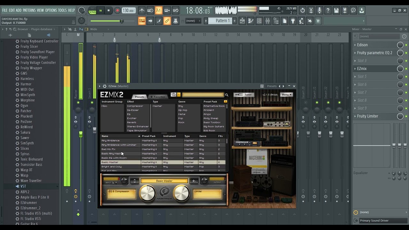The image size is (409, 230).
Task: Click the EQ & Compression knob in EZmix
Action: (x=147, y=193)
